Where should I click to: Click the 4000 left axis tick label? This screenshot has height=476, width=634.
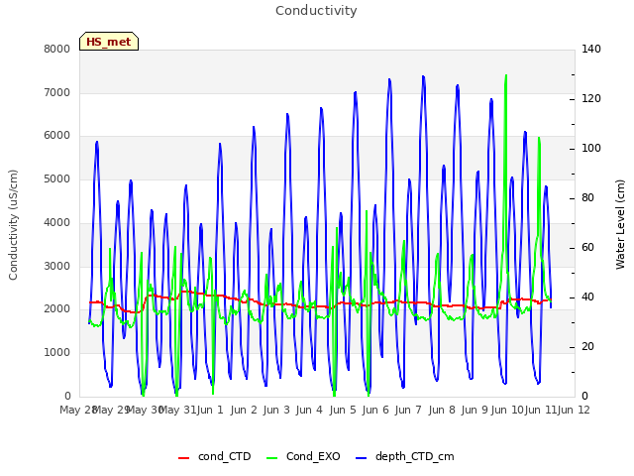tap(57, 222)
